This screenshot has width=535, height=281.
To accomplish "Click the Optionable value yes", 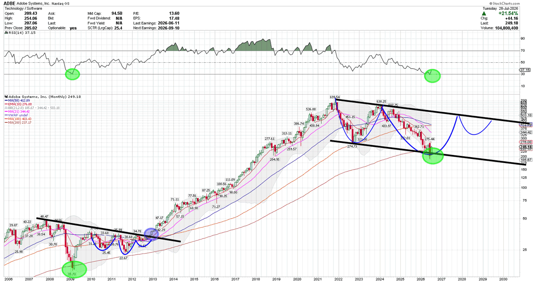I will (73, 28).
